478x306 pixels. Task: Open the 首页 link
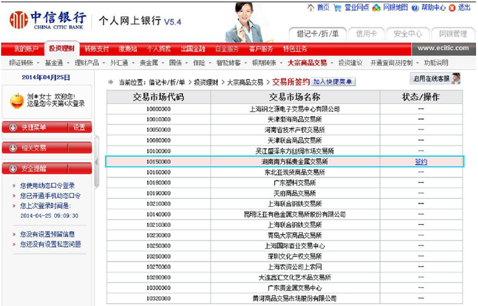click(323, 8)
